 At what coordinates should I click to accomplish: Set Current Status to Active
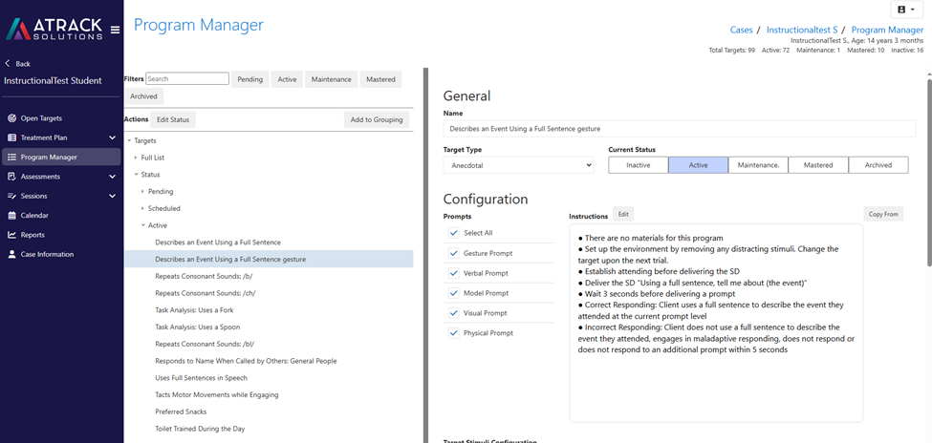pos(699,165)
